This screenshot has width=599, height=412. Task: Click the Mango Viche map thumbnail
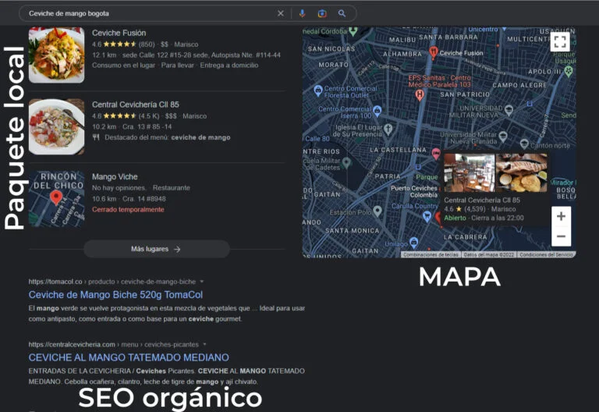[57, 199]
